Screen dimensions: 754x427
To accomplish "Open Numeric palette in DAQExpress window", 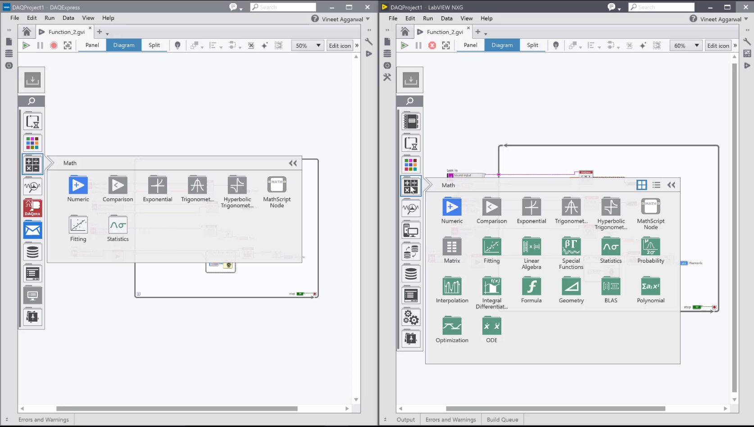I will (x=78, y=189).
